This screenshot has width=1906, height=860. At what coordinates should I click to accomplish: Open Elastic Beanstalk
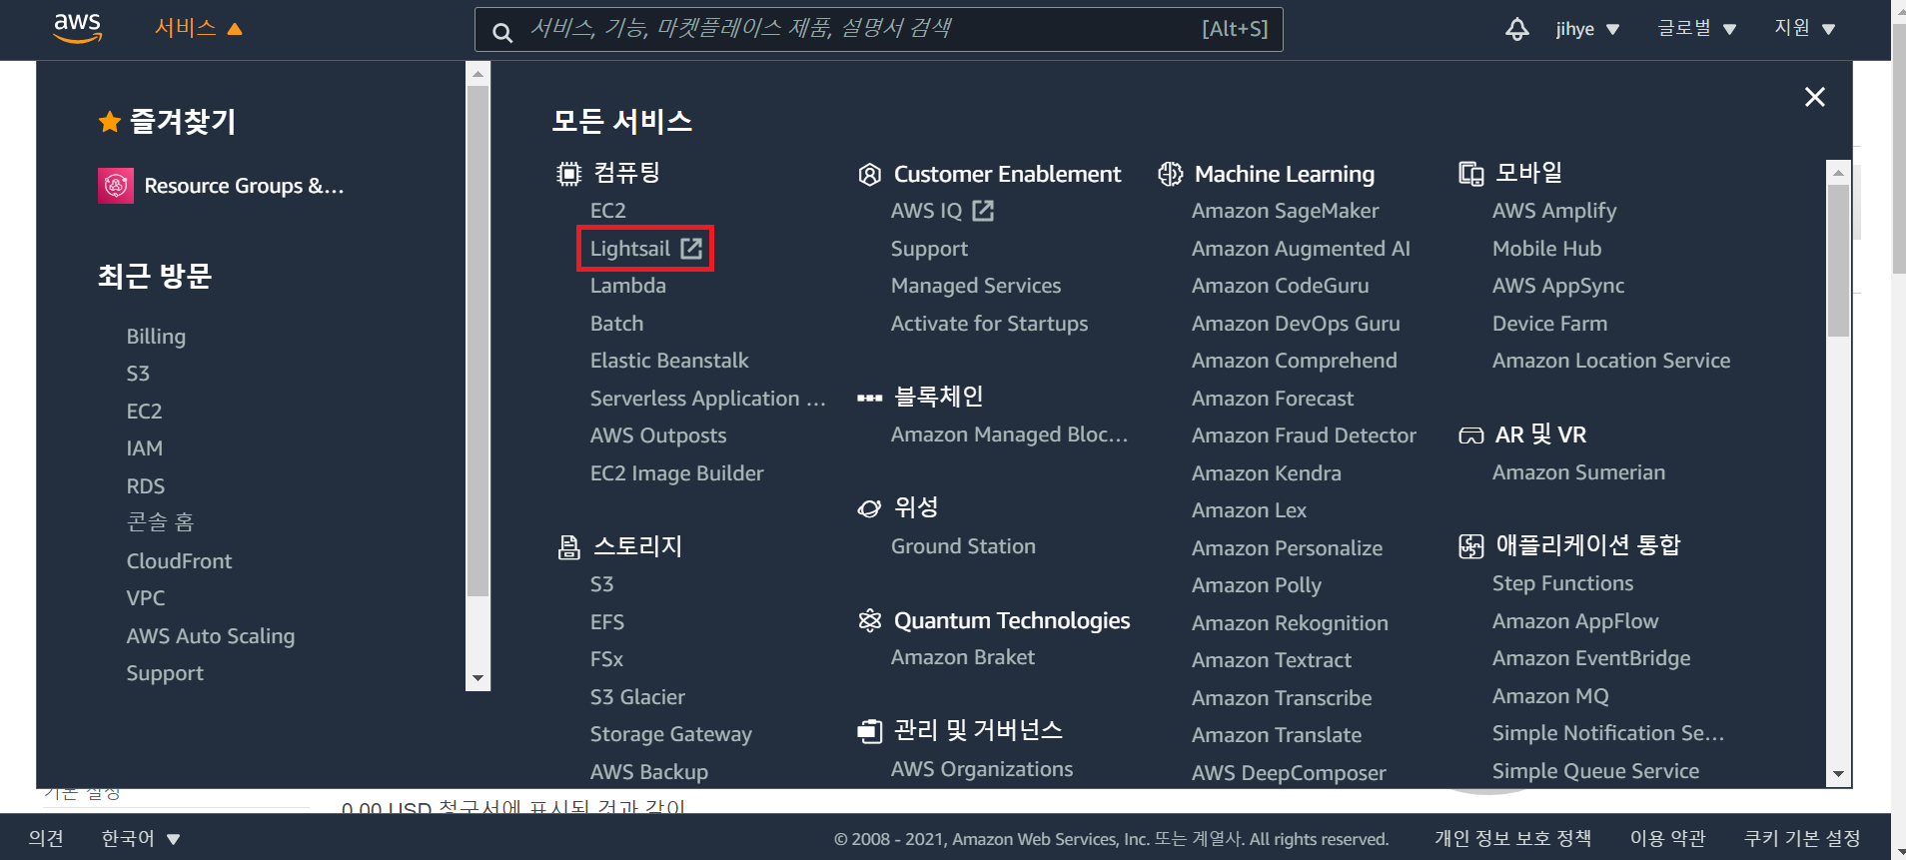coord(668,361)
